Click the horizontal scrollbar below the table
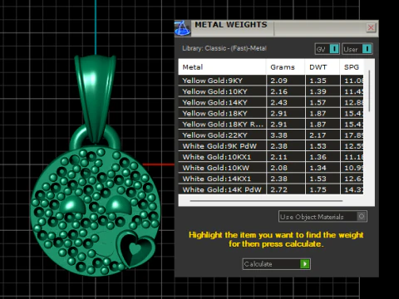 [266, 201]
